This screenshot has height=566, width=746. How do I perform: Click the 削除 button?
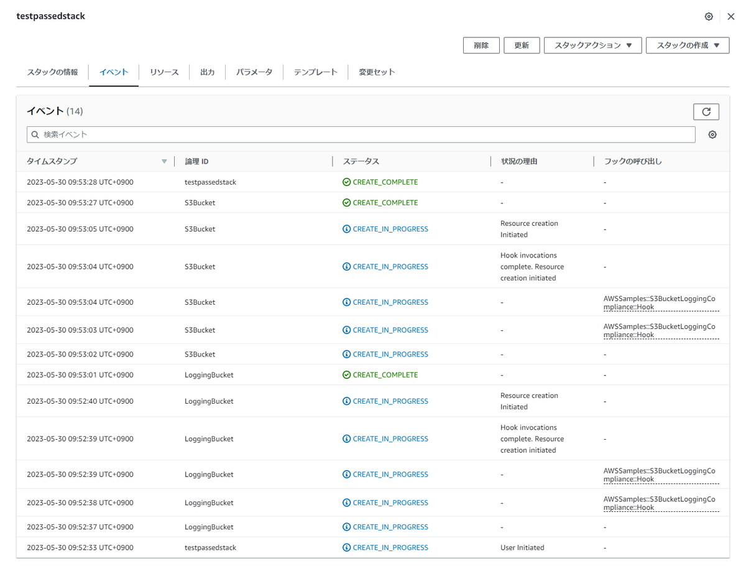[x=481, y=45]
